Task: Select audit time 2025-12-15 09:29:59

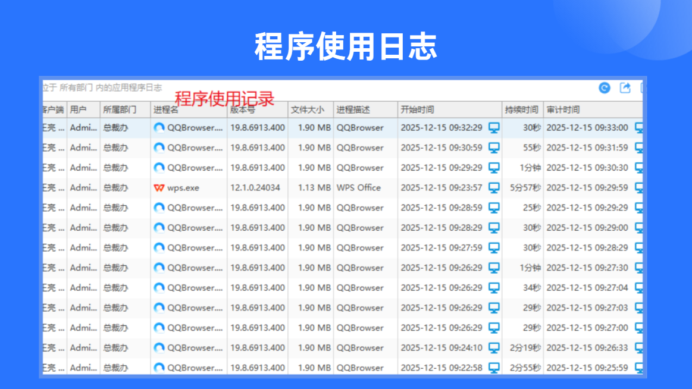Action: [587, 188]
